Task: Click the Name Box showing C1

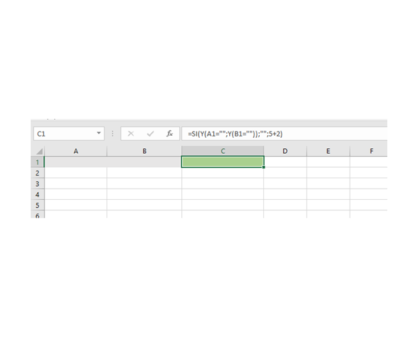Action: click(x=63, y=133)
